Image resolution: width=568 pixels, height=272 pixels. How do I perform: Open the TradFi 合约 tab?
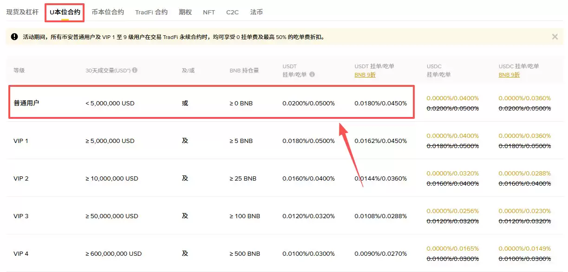[151, 13]
